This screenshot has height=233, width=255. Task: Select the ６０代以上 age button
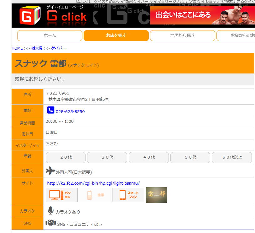232,158
